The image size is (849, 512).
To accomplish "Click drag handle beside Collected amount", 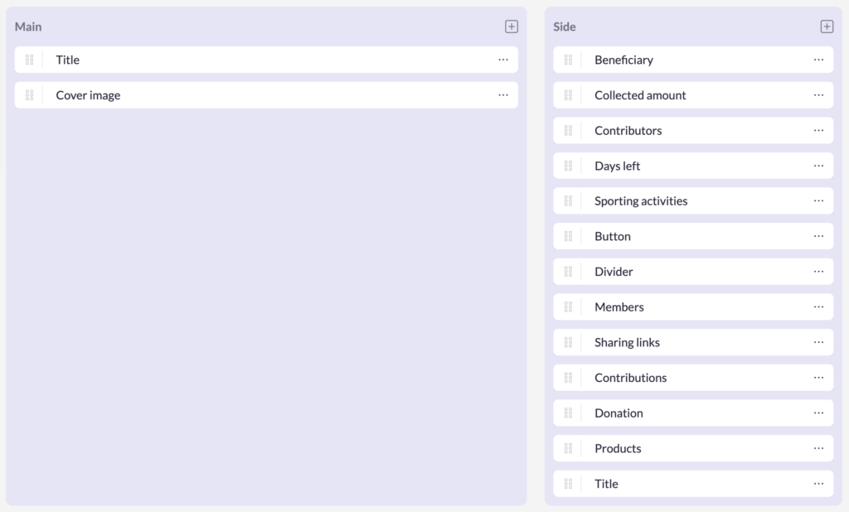I will (568, 95).
